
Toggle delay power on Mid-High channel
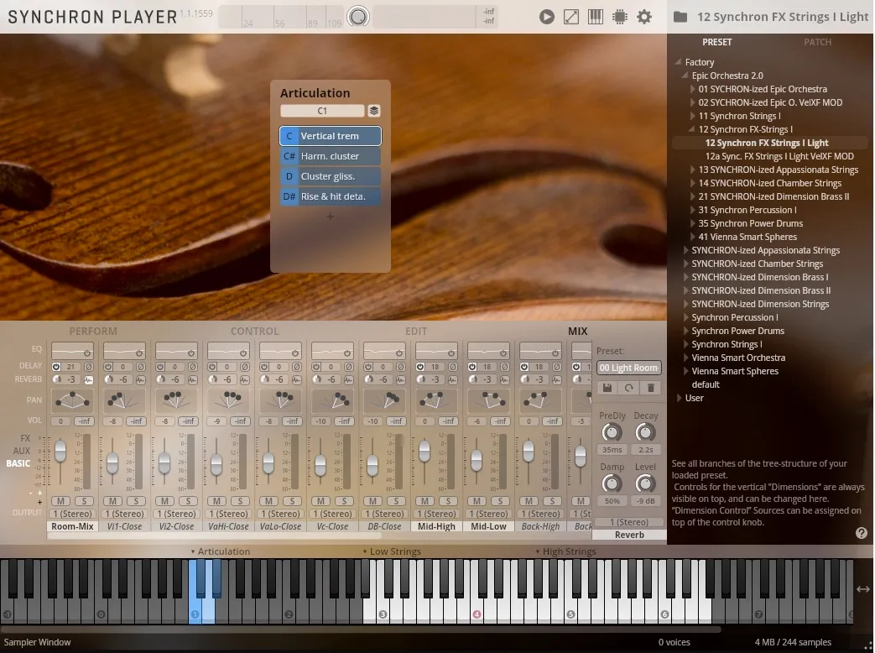[x=420, y=367]
